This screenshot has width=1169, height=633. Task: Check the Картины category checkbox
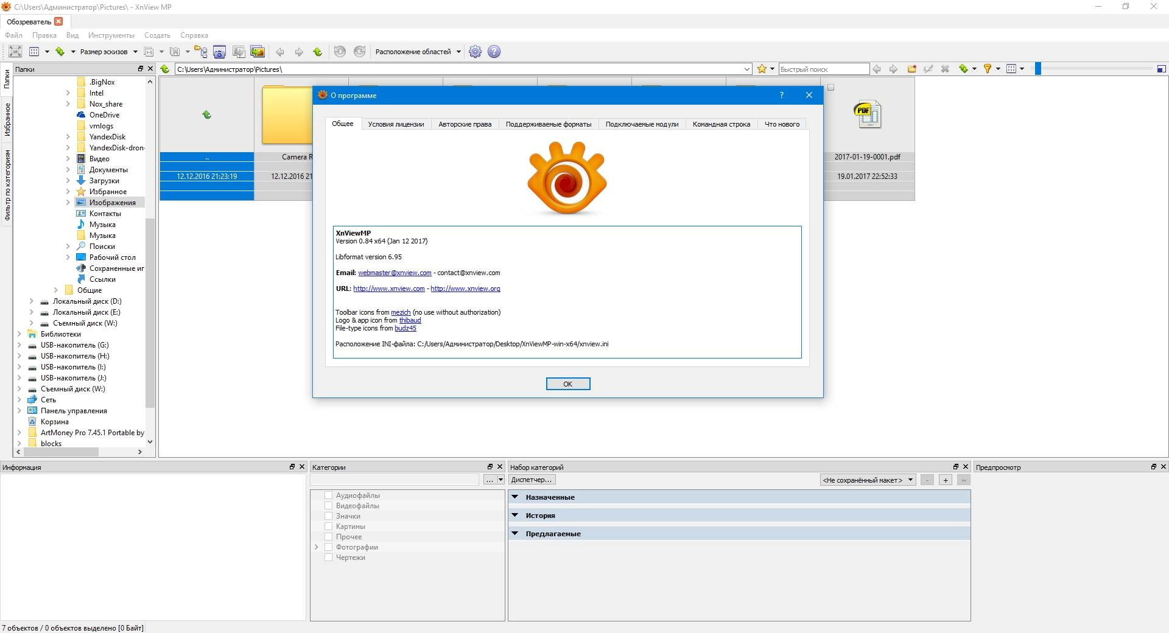pos(328,526)
